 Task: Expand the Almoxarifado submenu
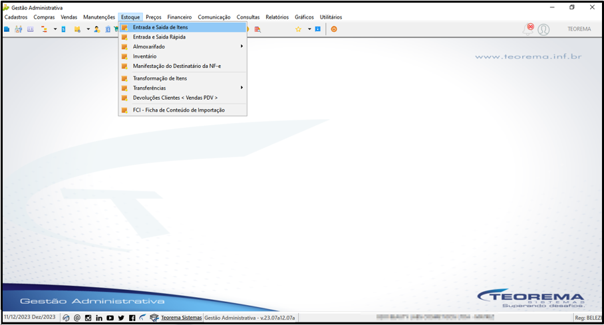[x=182, y=47]
